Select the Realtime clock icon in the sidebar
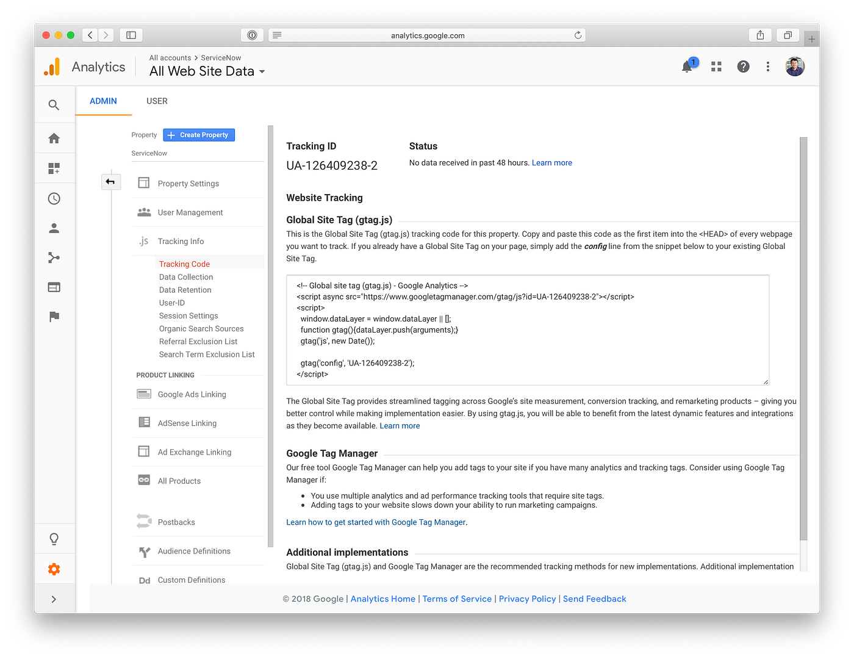This screenshot has height=659, width=854. tap(54, 198)
